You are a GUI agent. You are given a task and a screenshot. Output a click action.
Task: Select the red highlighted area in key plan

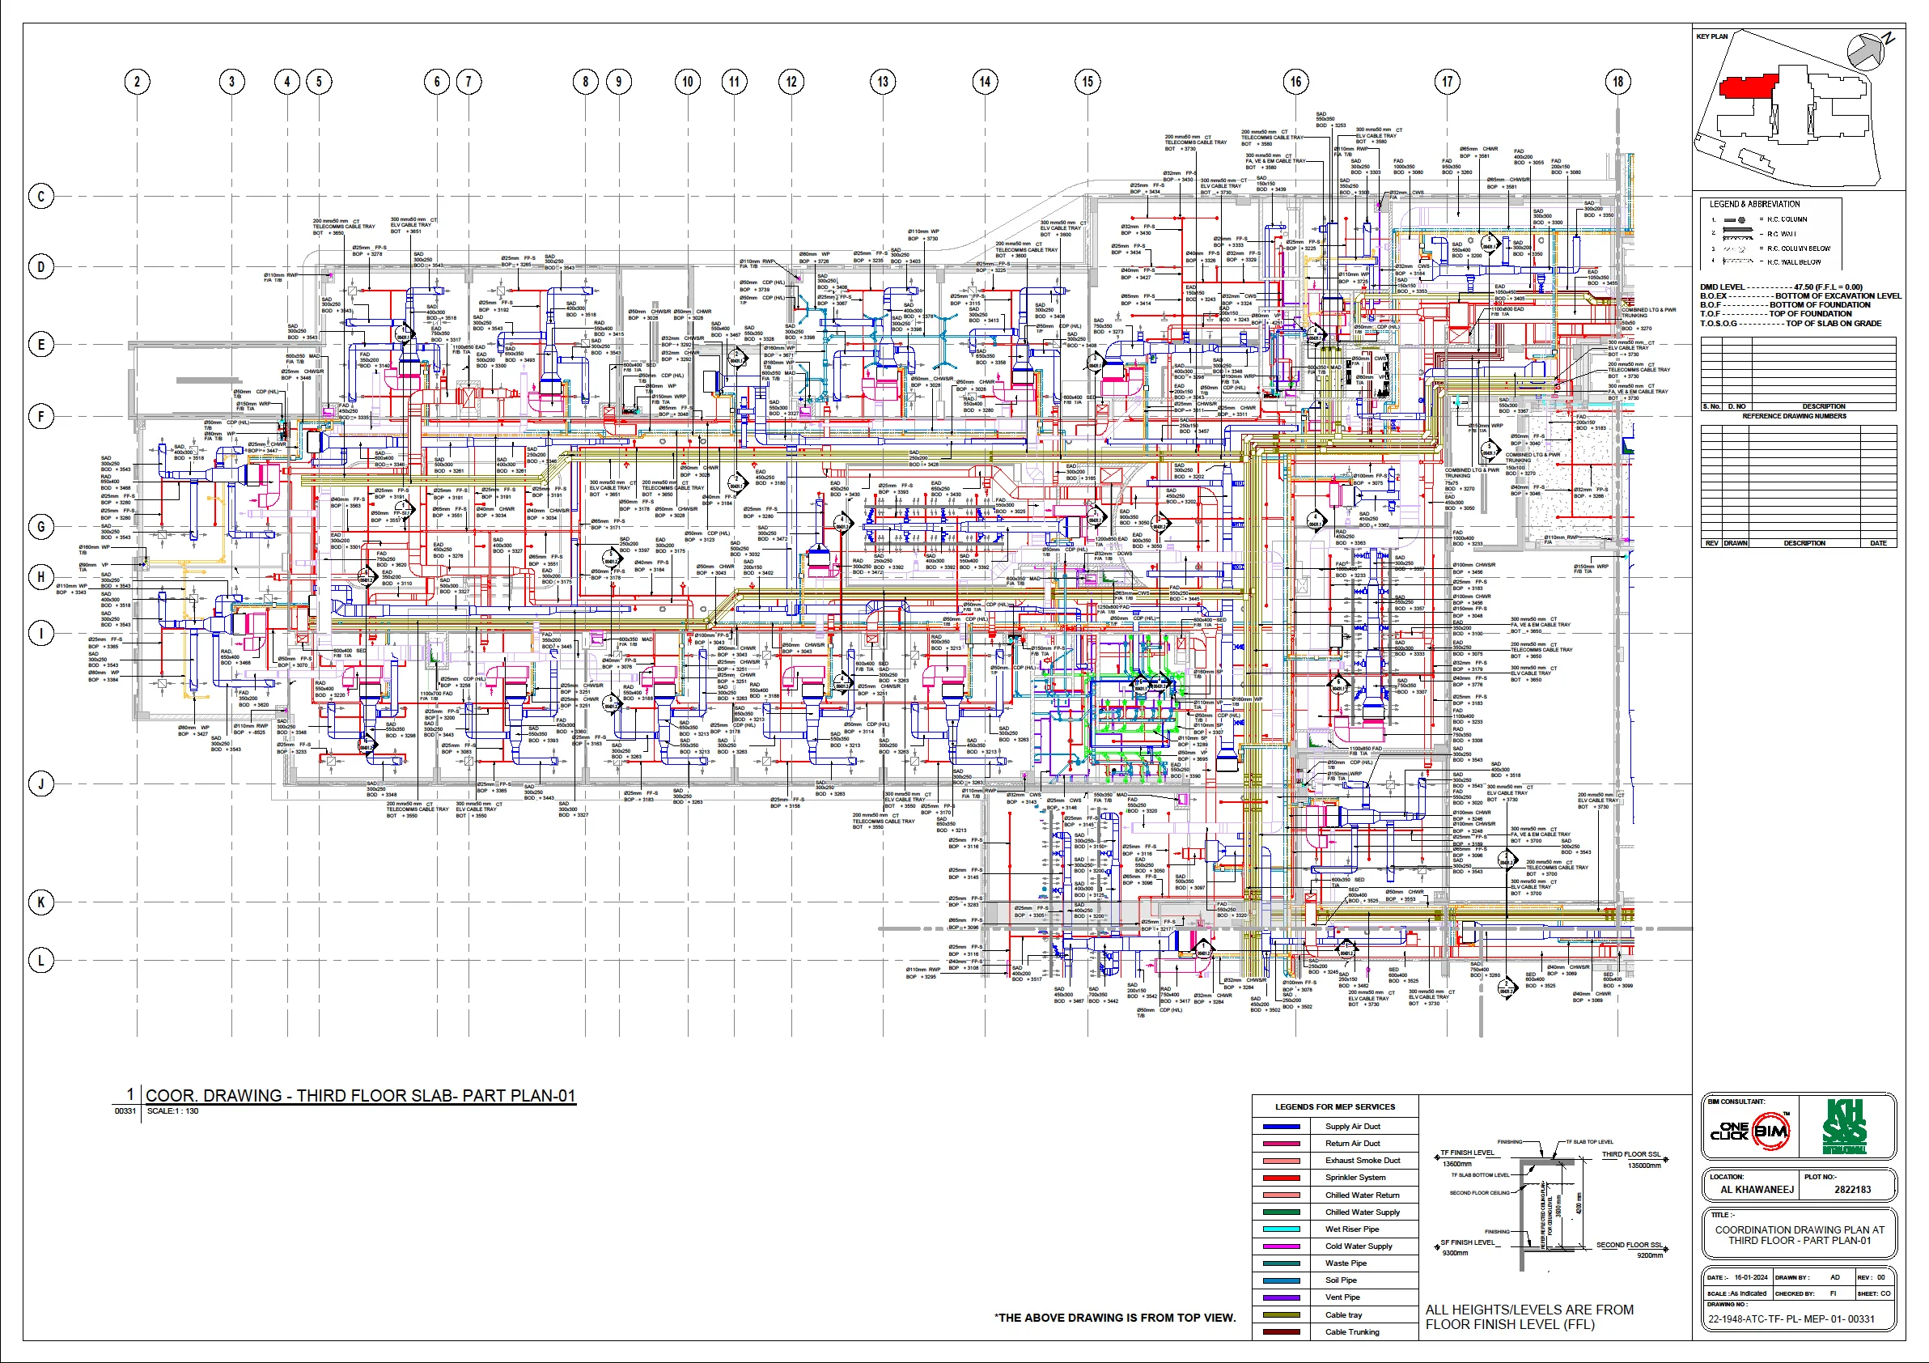tap(1749, 85)
